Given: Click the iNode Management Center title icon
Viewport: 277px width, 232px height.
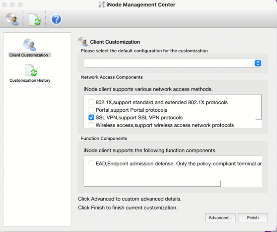Looking at the screenshot, I should click(x=101, y=4).
